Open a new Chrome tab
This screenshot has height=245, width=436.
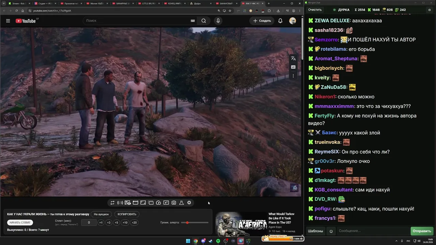click(x=269, y=3)
